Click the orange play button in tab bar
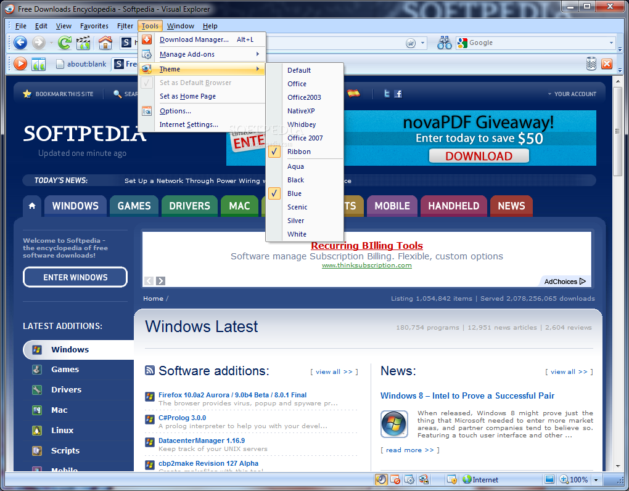Image resolution: width=629 pixels, height=491 pixels. click(20, 63)
